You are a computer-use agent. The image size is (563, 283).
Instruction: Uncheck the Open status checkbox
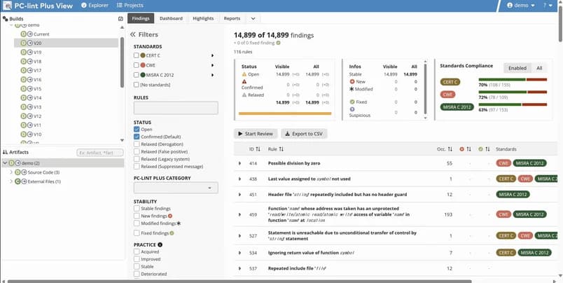tap(137, 130)
